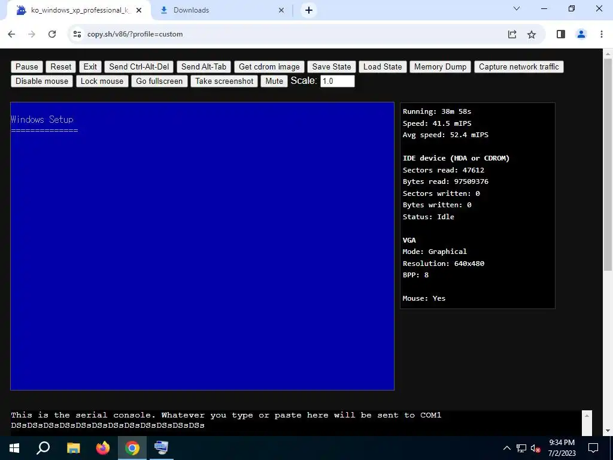Screen dimensions: 613x460
Task: Click Take screenshot button
Action: [x=224, y=81]
